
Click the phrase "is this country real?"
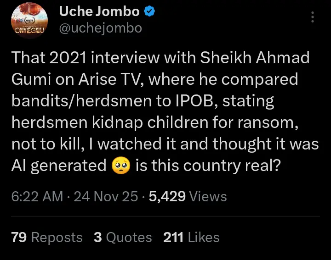click(x=208, y=165)
